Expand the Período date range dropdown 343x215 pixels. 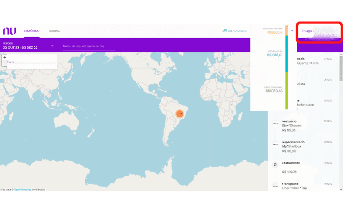tap(52, 46)
